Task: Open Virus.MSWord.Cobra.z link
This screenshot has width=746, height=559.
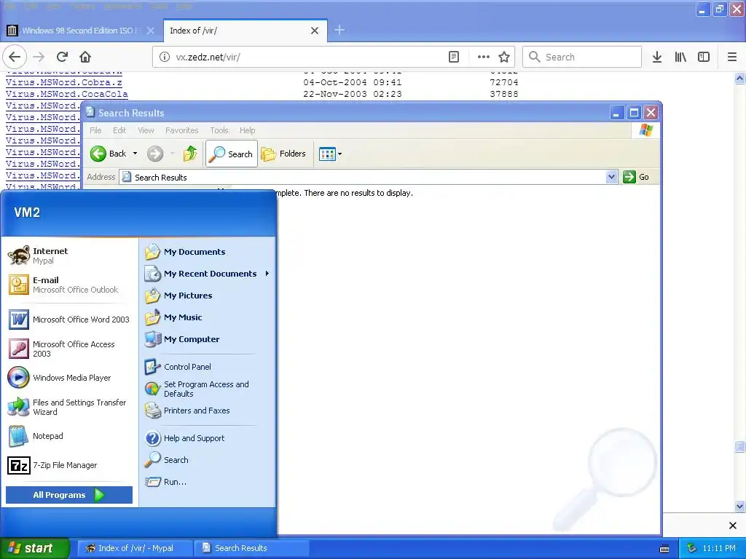Action: pos(64,82)
